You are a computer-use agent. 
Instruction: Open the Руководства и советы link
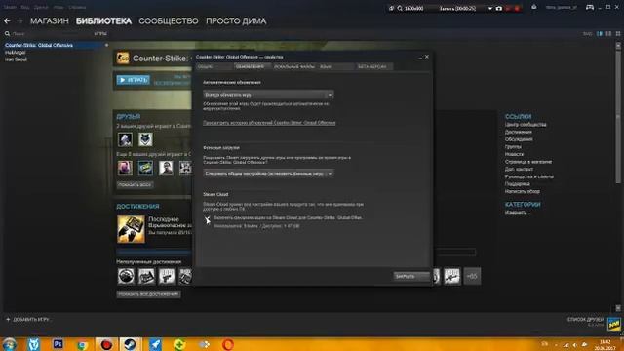click(528, 176)
